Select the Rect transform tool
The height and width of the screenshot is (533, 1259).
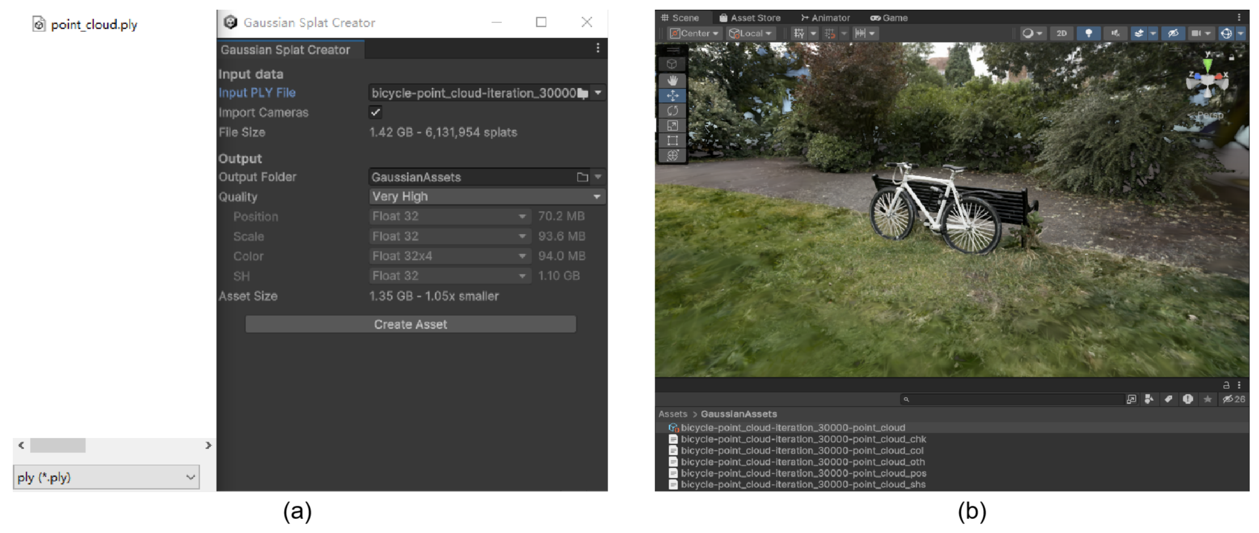(673, 141)
